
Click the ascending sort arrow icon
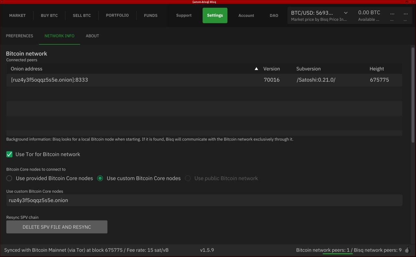(256, 69)
